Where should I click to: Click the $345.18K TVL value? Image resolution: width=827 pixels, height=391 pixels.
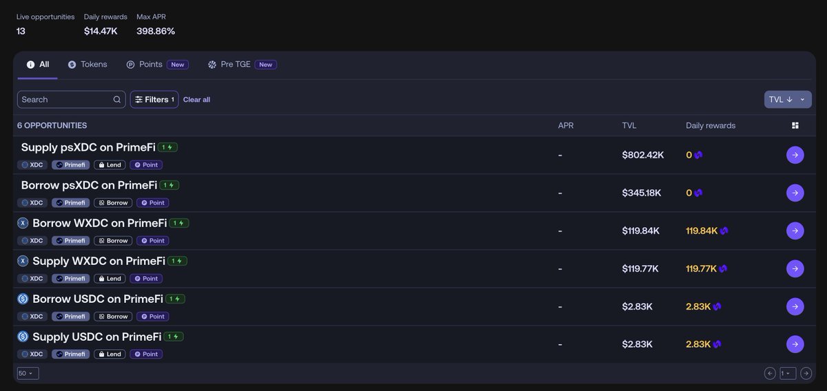click(x=642, y=193)
